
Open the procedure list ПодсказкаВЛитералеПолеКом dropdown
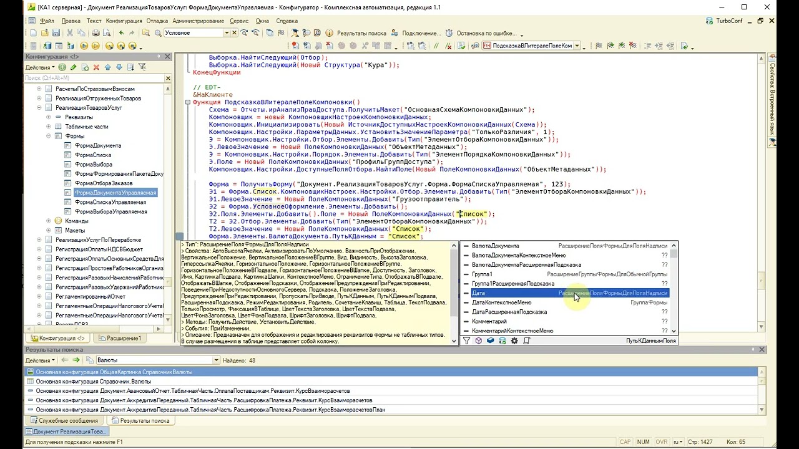point(577,46)
